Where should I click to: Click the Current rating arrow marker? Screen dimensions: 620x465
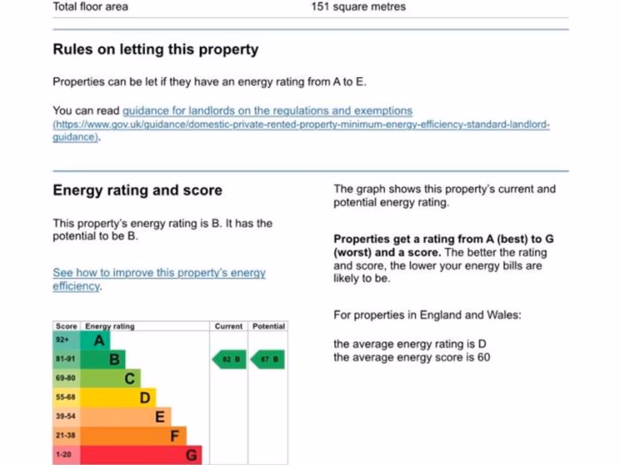pyautogui.click(x=229, y=359)
